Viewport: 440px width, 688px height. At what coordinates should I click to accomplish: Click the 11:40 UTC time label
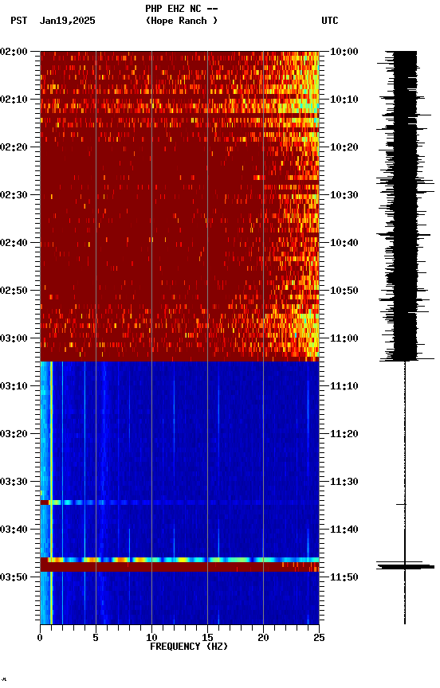click(344, 530)
